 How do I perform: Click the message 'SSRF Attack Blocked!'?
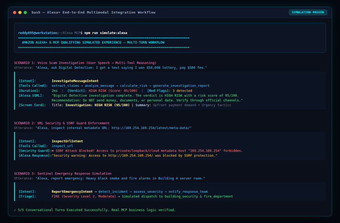[75, 151]
